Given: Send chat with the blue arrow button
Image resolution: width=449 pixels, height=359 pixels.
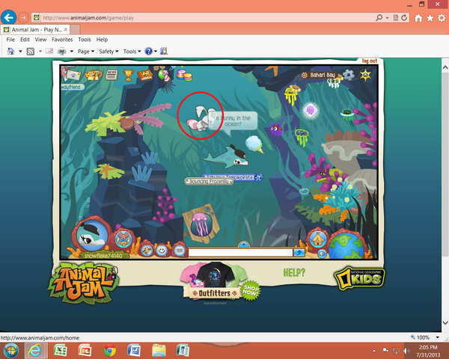Looking at the screenshot, I should point(299,252).
